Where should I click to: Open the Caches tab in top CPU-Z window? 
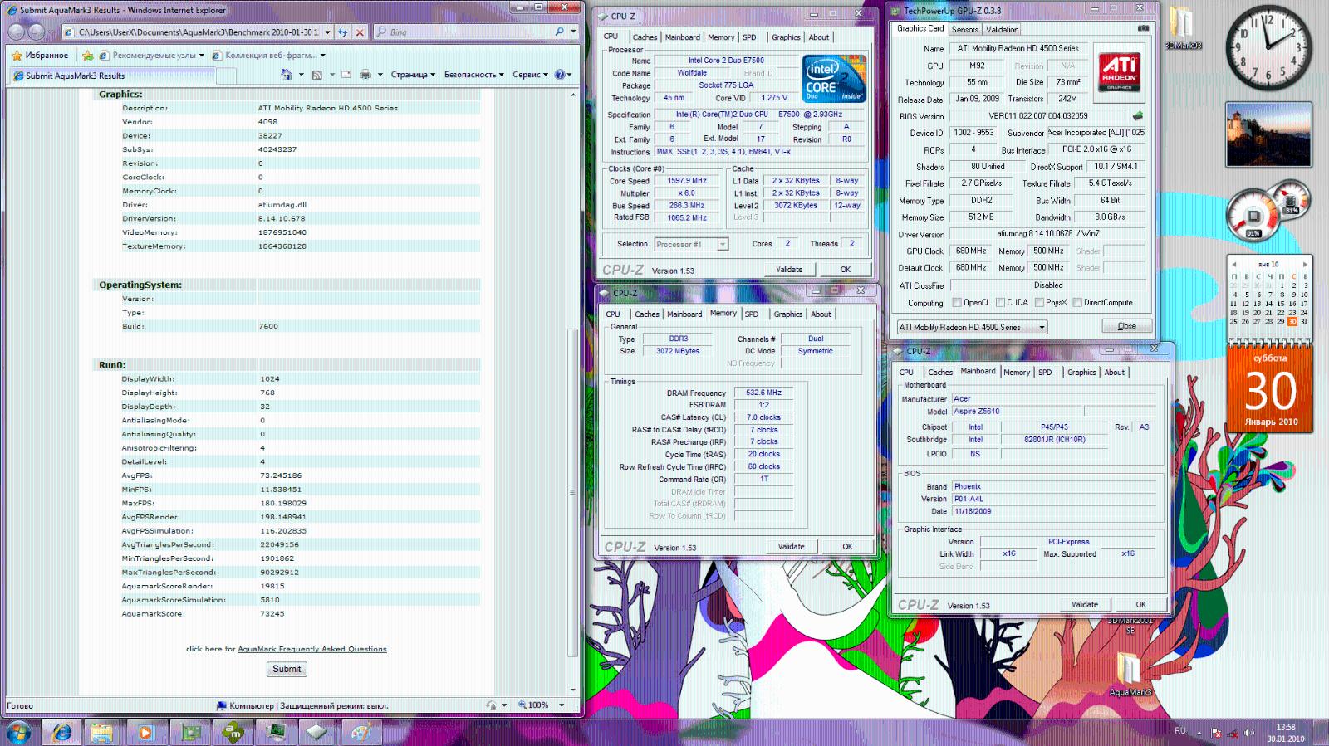645,37
